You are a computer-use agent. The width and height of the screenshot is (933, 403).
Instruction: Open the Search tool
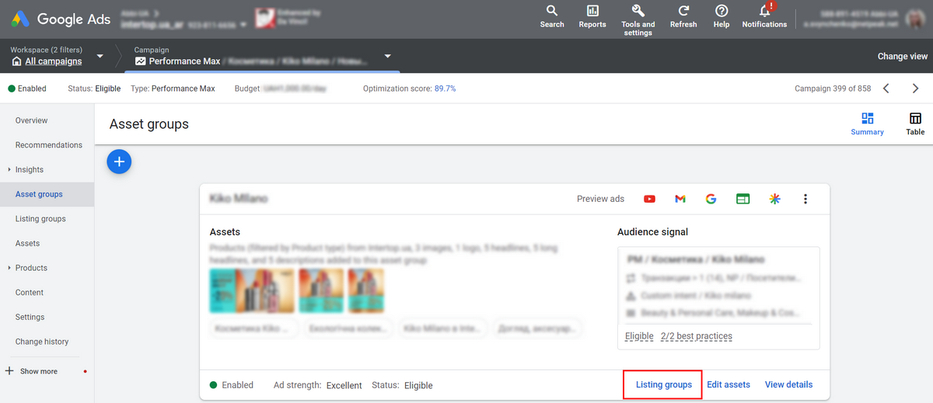click(552, 16)
